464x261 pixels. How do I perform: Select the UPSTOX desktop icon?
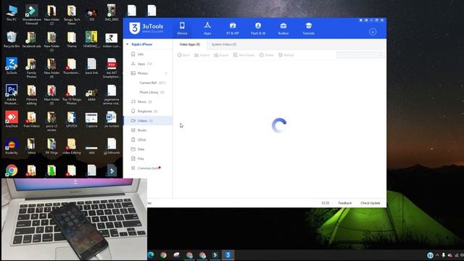(72, 119)
